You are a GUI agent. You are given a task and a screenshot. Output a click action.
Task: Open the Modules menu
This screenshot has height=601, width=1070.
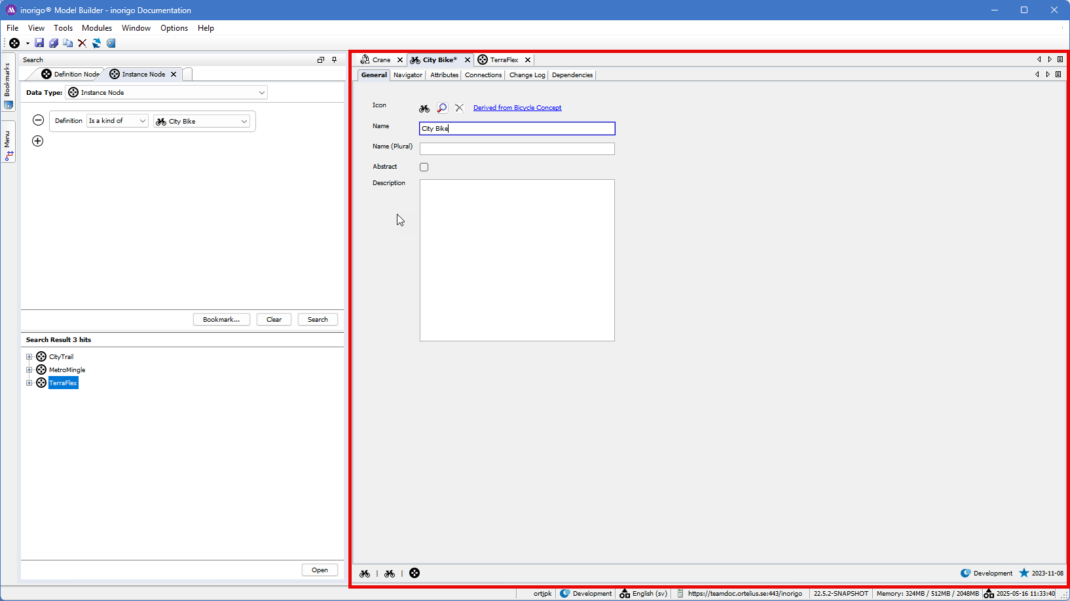click(97, 28)
